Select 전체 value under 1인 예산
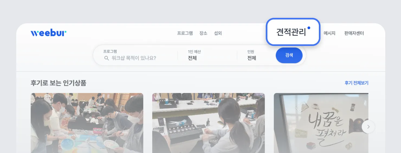 192,58
